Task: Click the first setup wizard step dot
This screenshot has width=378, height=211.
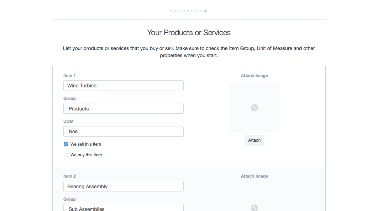Action: click(171, 11)
